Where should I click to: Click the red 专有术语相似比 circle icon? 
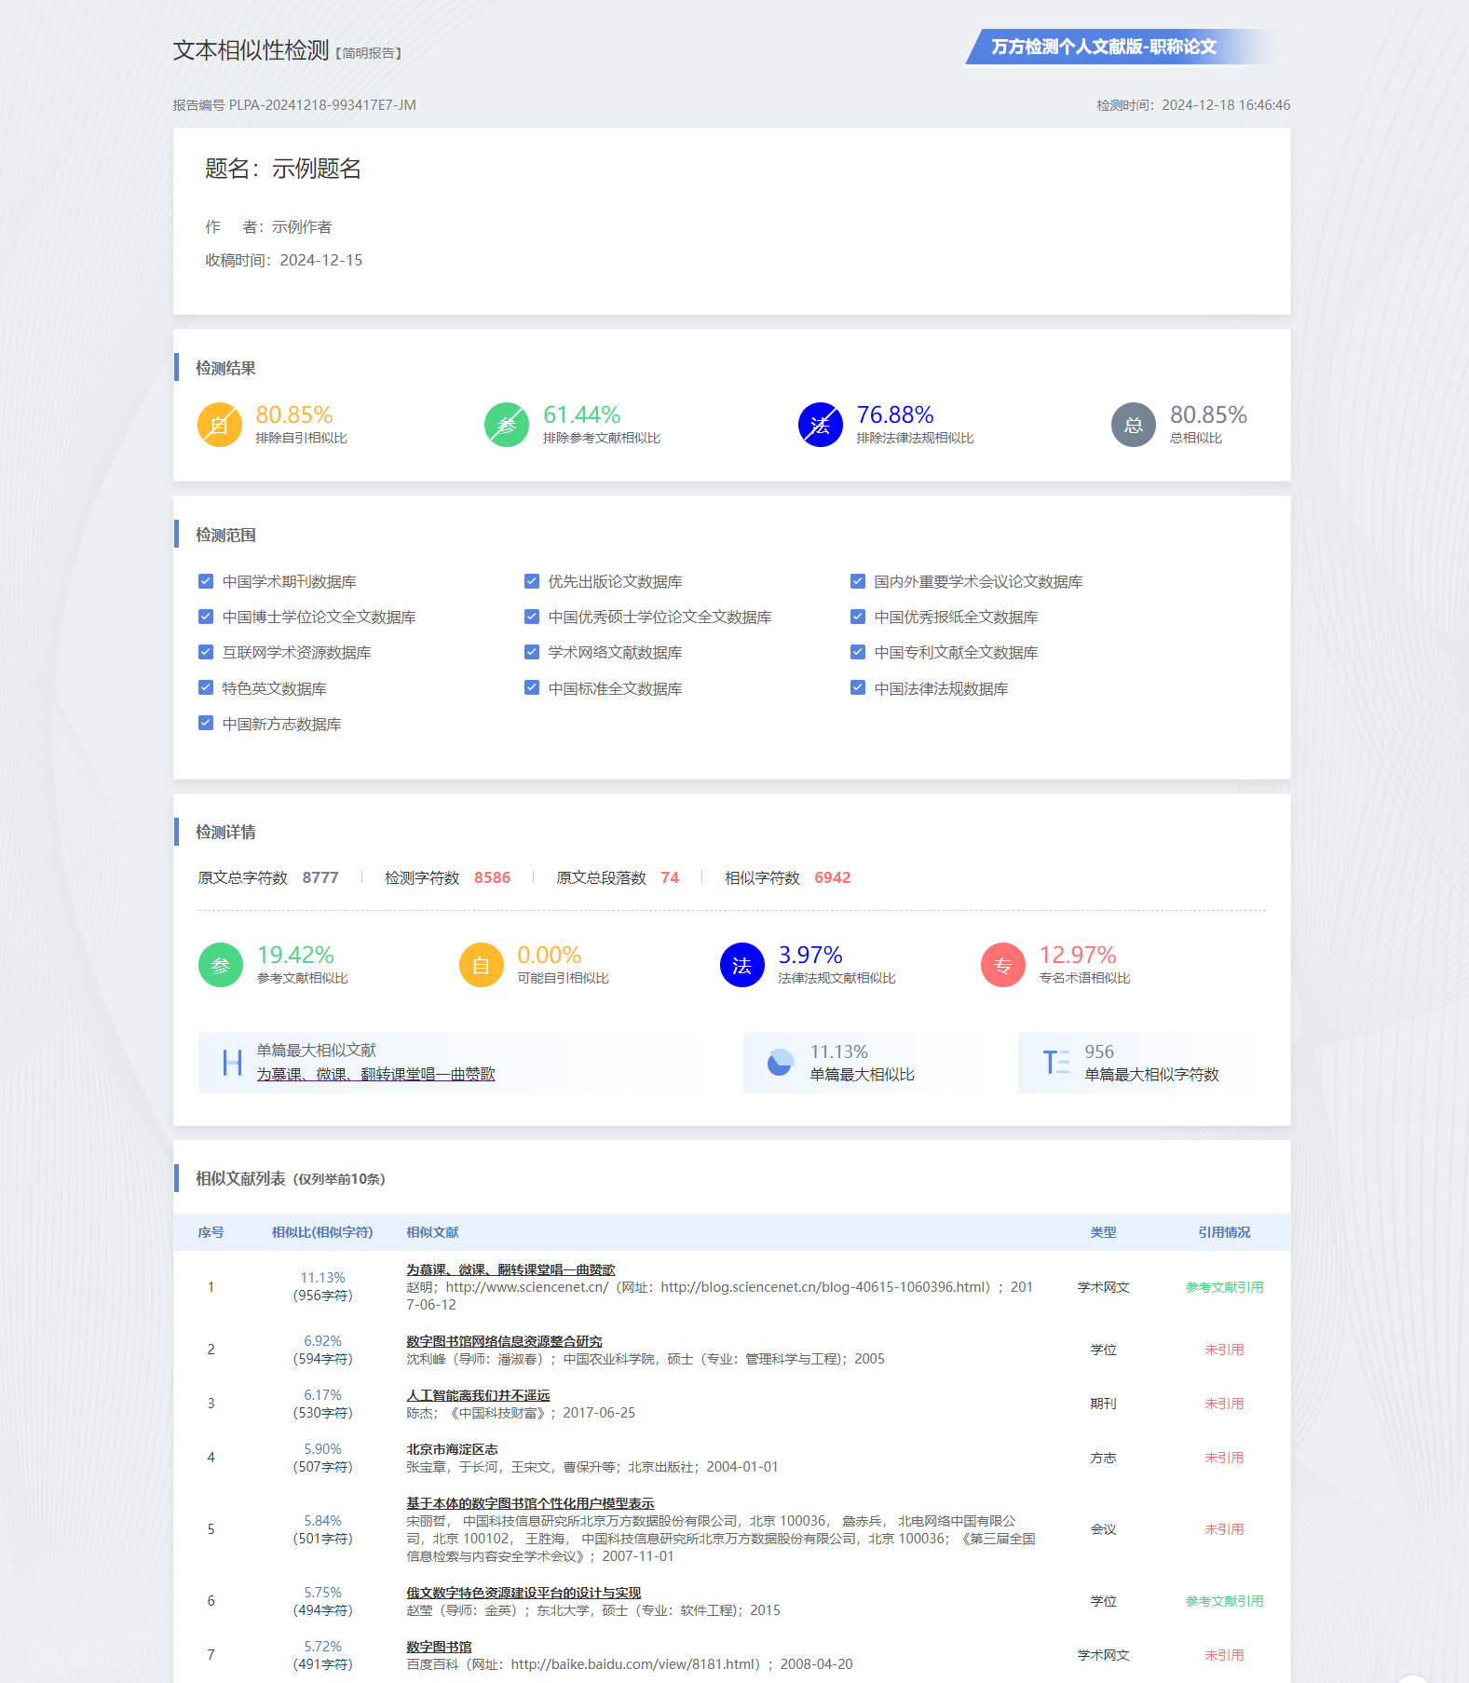(x=1002, y=965)
